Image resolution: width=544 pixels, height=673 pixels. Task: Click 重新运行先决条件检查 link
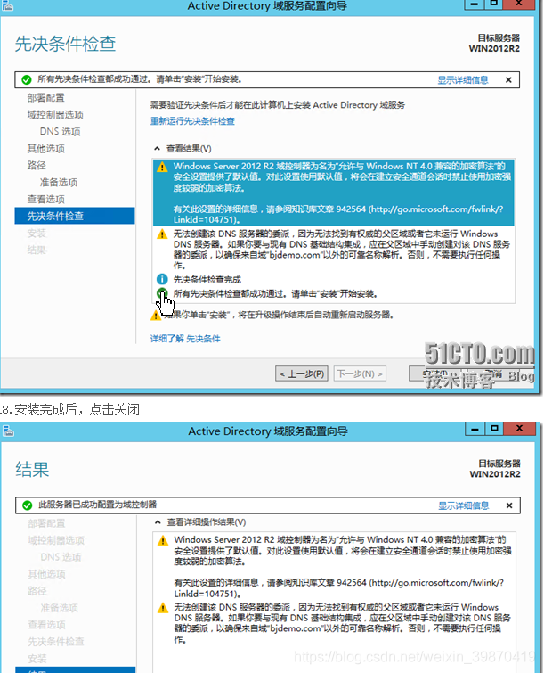coord(192,121)
